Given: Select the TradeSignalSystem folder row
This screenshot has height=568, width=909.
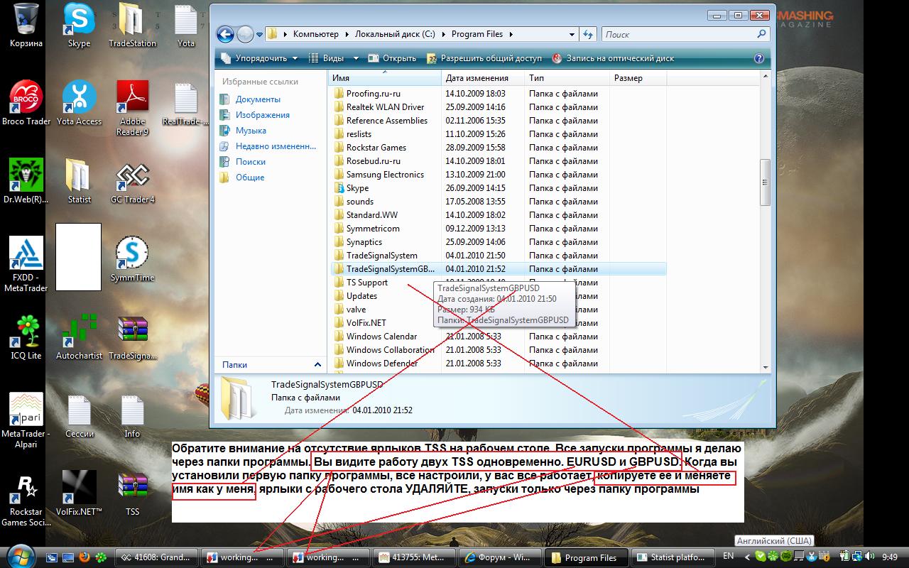Looking at the screenshot, I should [x=497, y=256].
